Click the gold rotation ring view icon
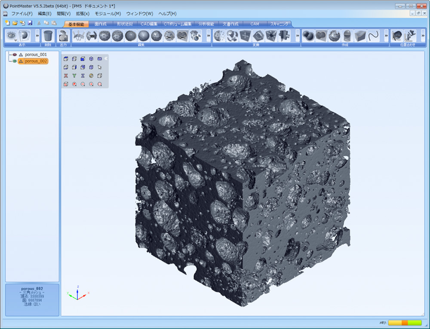Screen dimensions: 430x329 pyautogui.click(x=91, y=76)
